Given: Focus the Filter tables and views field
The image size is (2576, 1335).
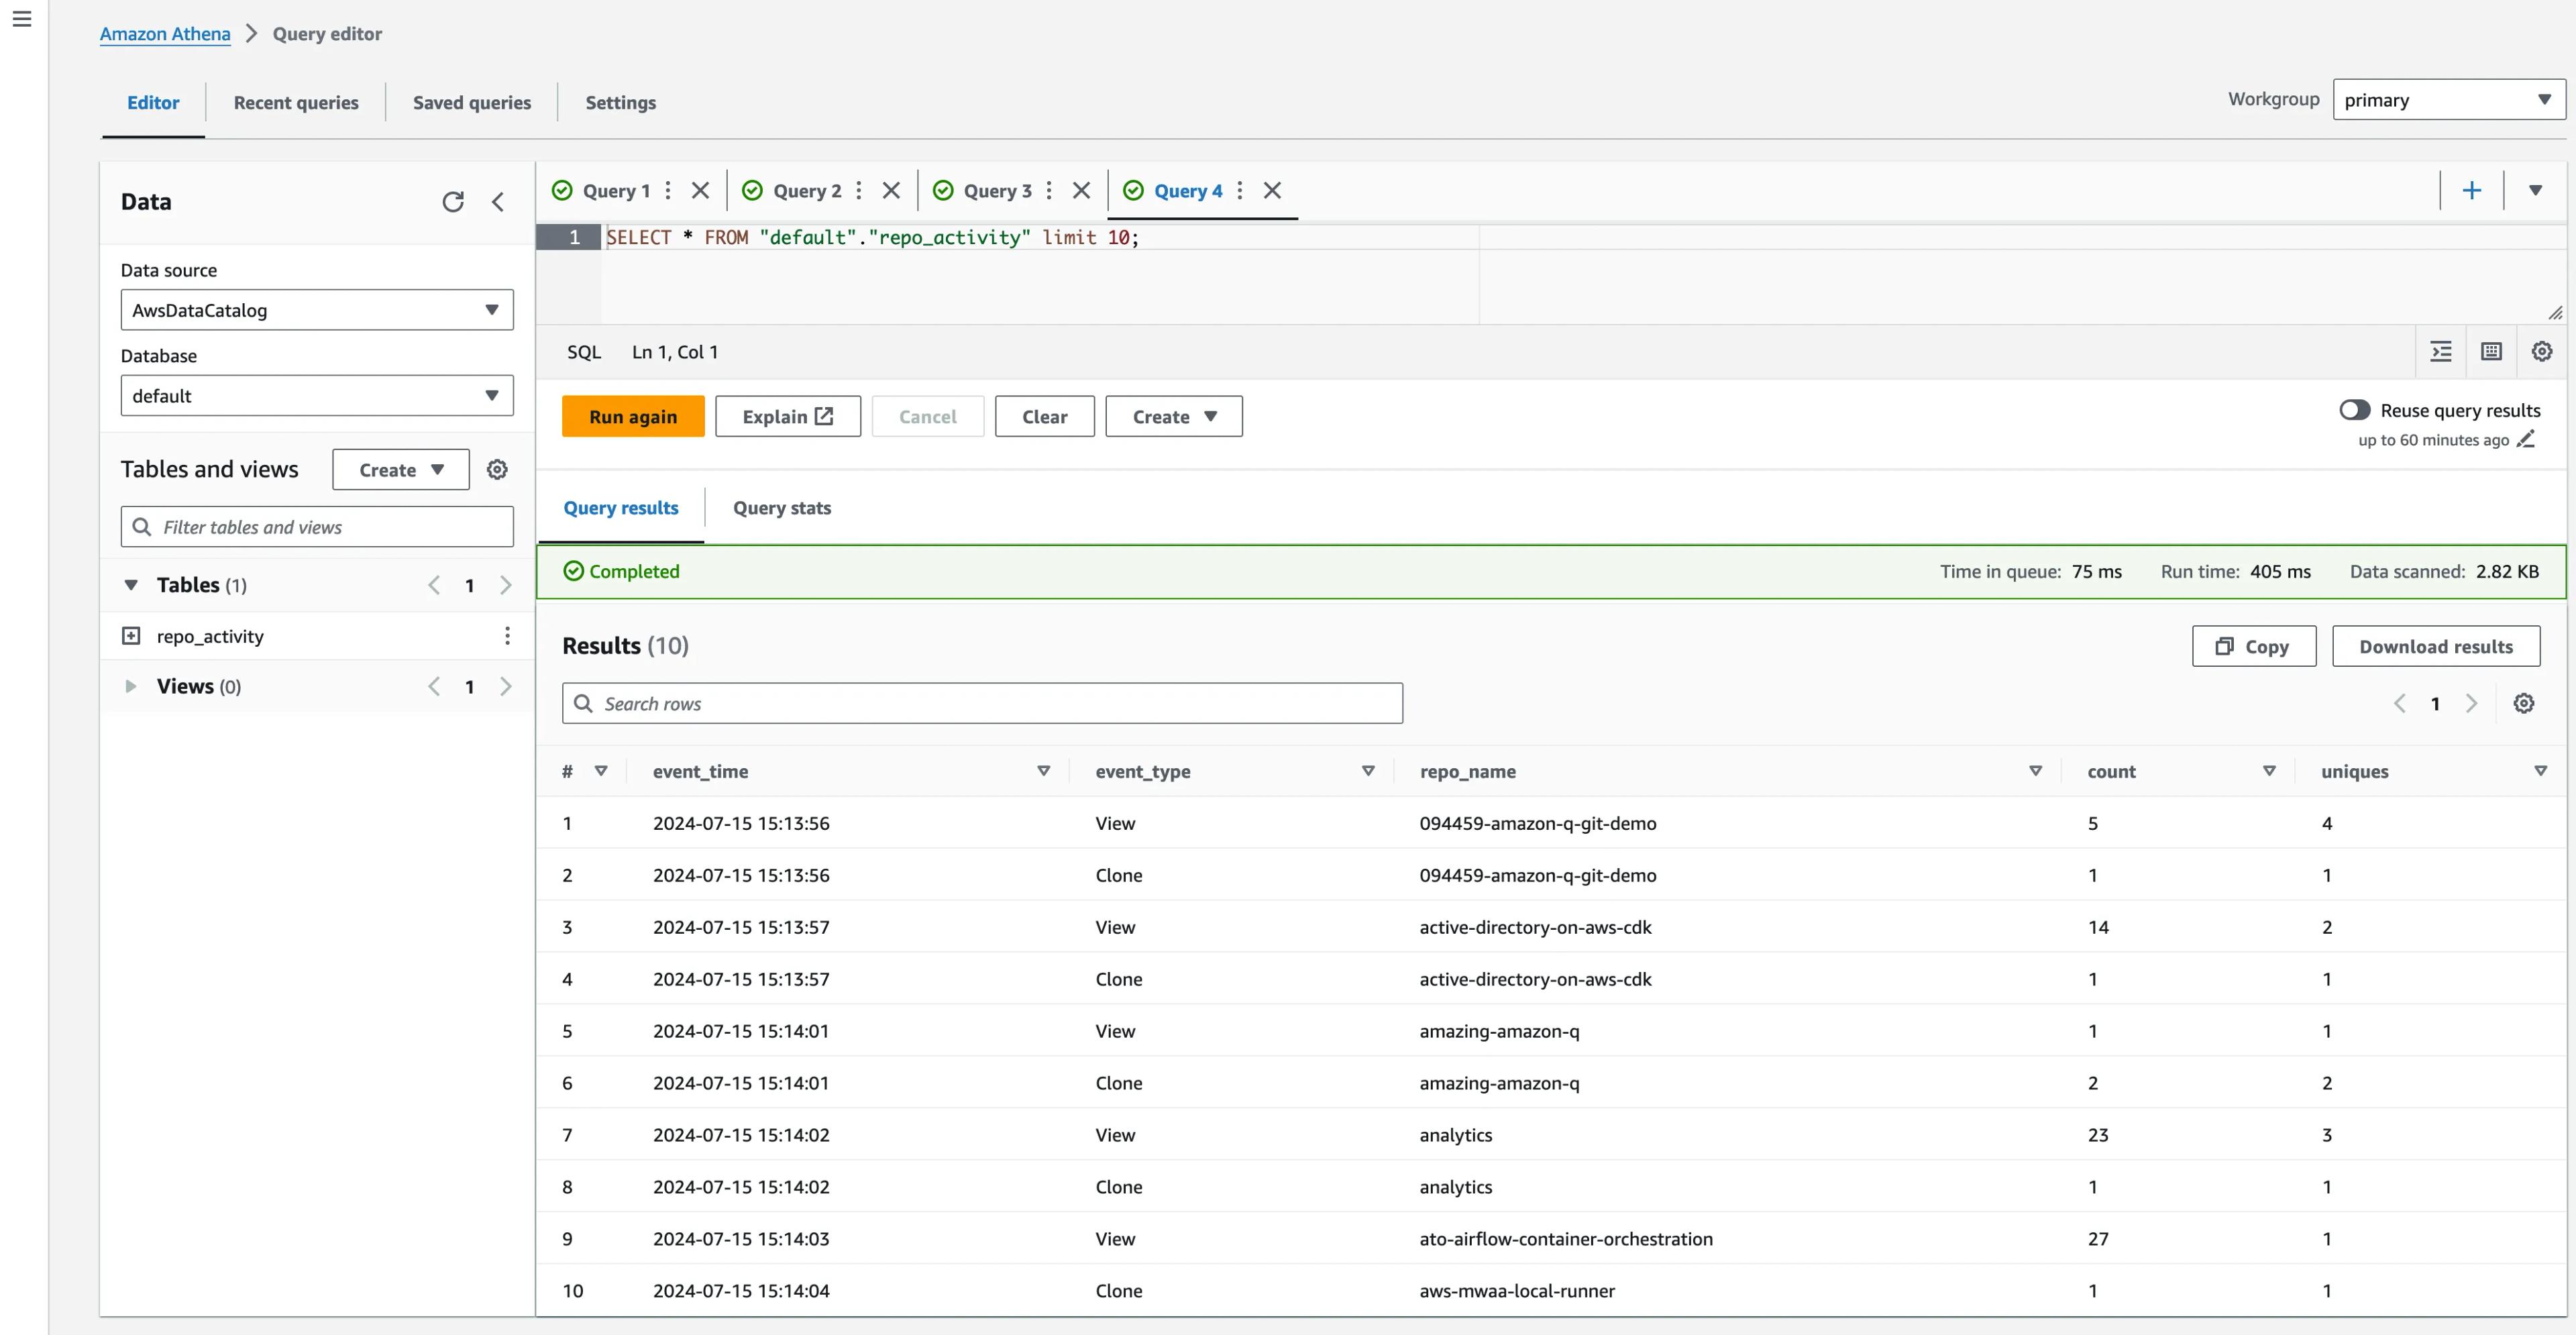Looking at the screenshot, I should tap(317, 527).
